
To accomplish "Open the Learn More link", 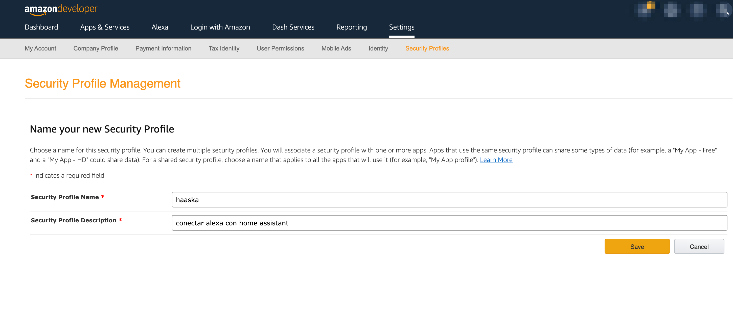I will pos(496,160).
